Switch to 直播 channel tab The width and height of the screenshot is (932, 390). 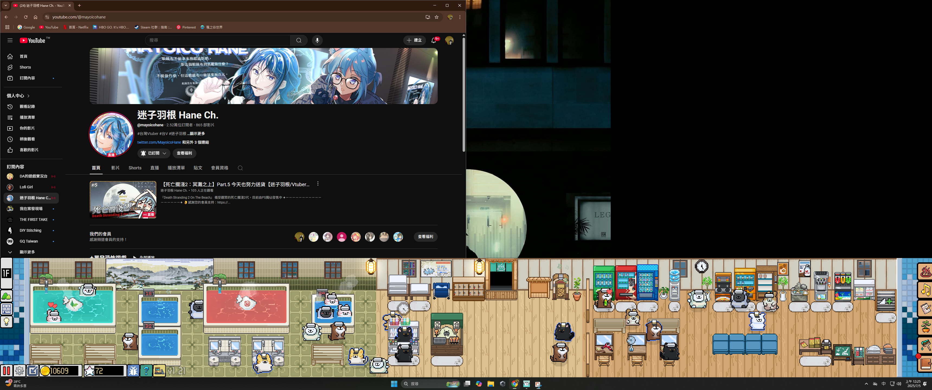154,168
